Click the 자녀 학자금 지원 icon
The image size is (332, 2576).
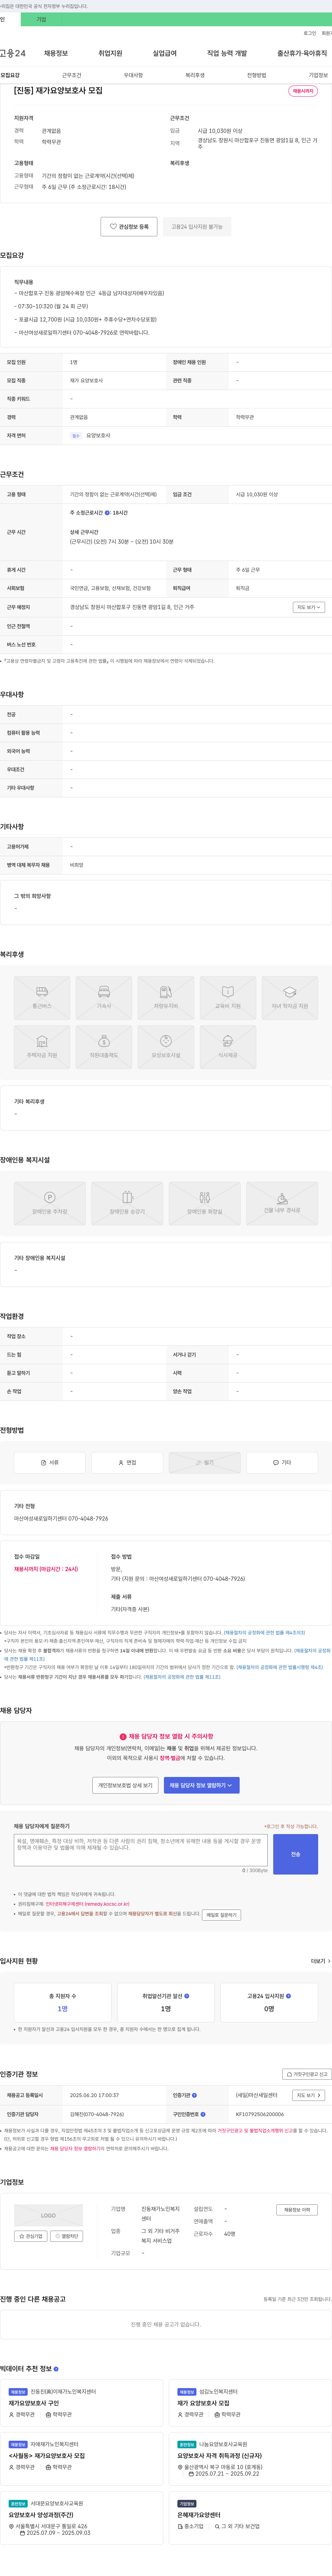pos(290,992)
